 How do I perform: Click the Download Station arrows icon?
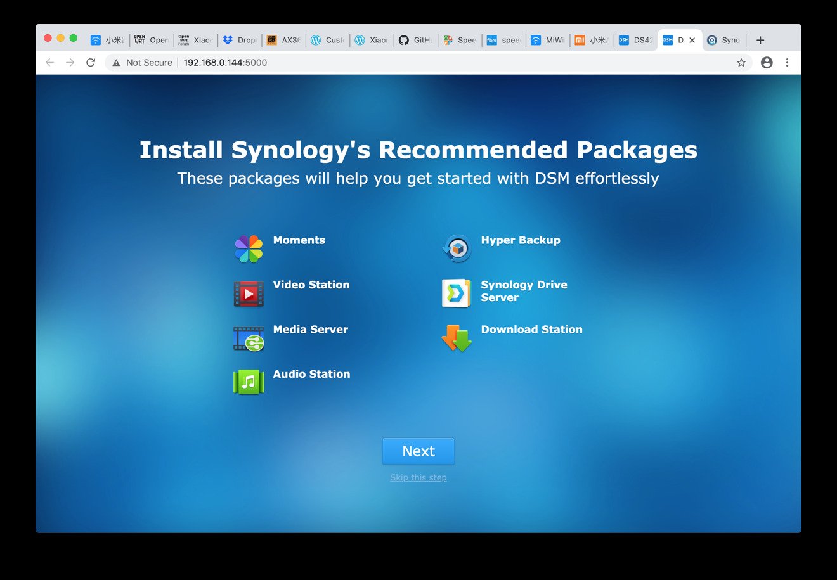(457, 338)
